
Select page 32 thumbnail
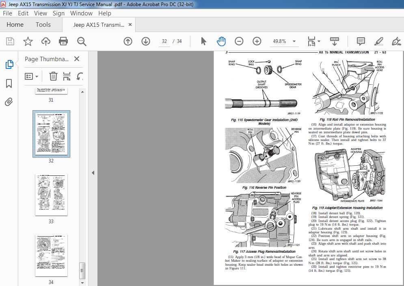coord(51,134)
